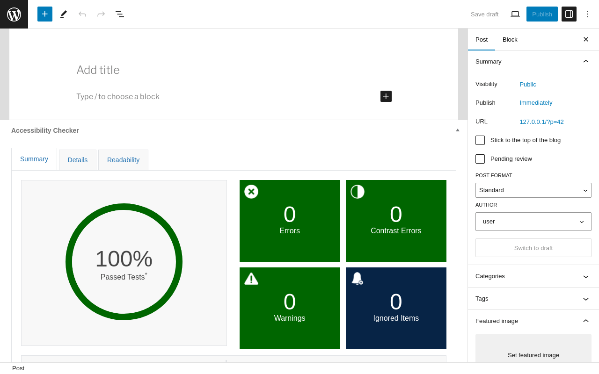Select the Tools pencil icon
The image size is (599, 374).
coord(64,14)
